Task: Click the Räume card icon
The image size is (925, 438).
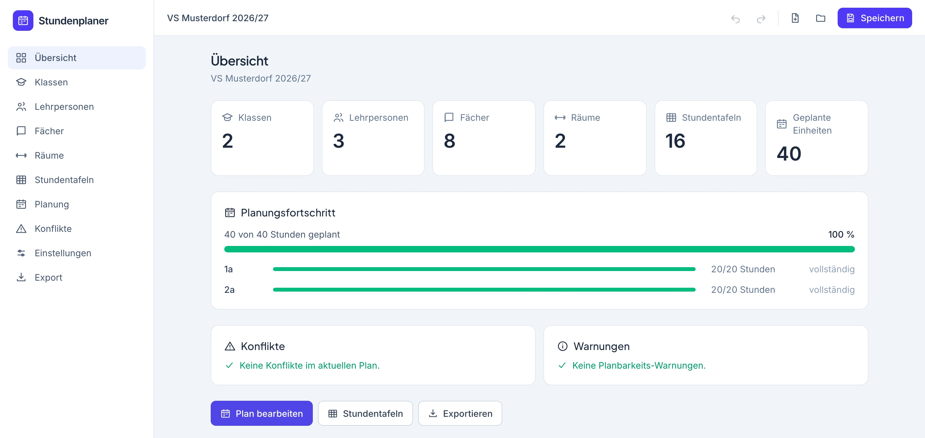Action: (560, 118)
